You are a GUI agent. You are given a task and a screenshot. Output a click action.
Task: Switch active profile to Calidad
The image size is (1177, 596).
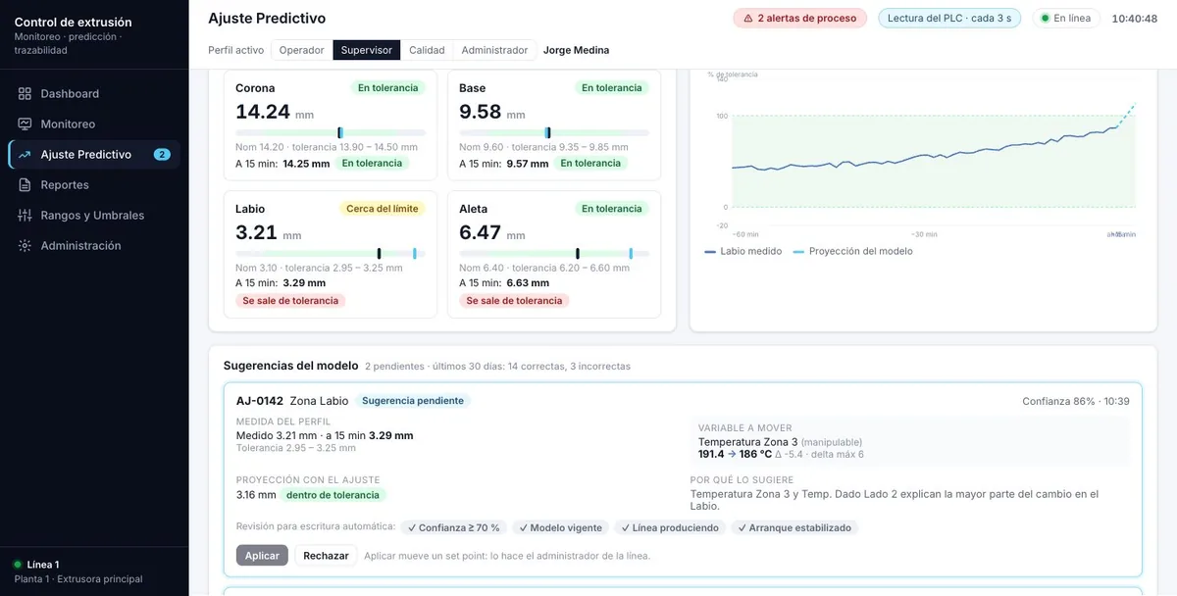coord(427,50)
